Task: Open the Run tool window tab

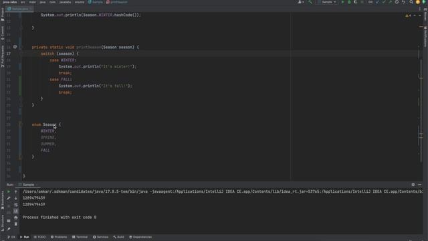Action: (x=25, y=237)
